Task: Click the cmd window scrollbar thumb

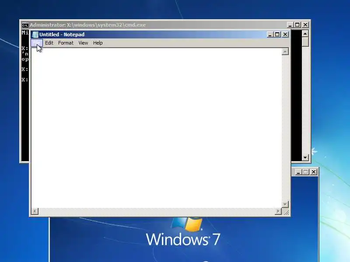Action: click(305, 42)
